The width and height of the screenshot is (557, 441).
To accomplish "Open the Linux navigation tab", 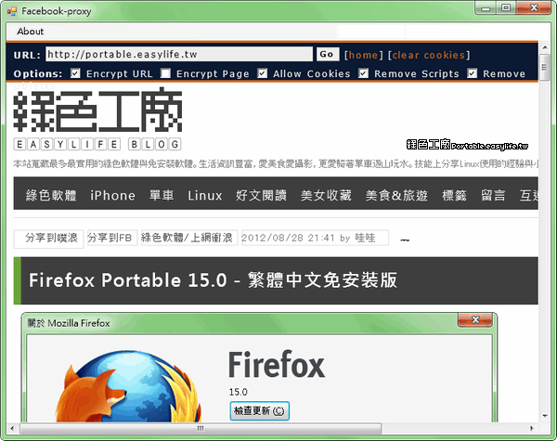I will [205, 196].
